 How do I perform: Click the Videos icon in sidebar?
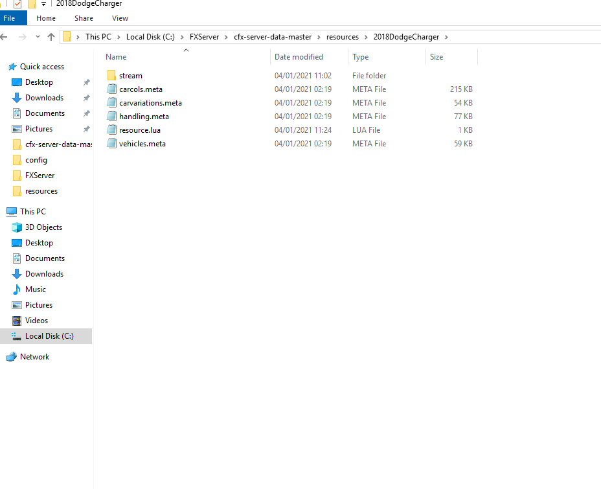16,321
